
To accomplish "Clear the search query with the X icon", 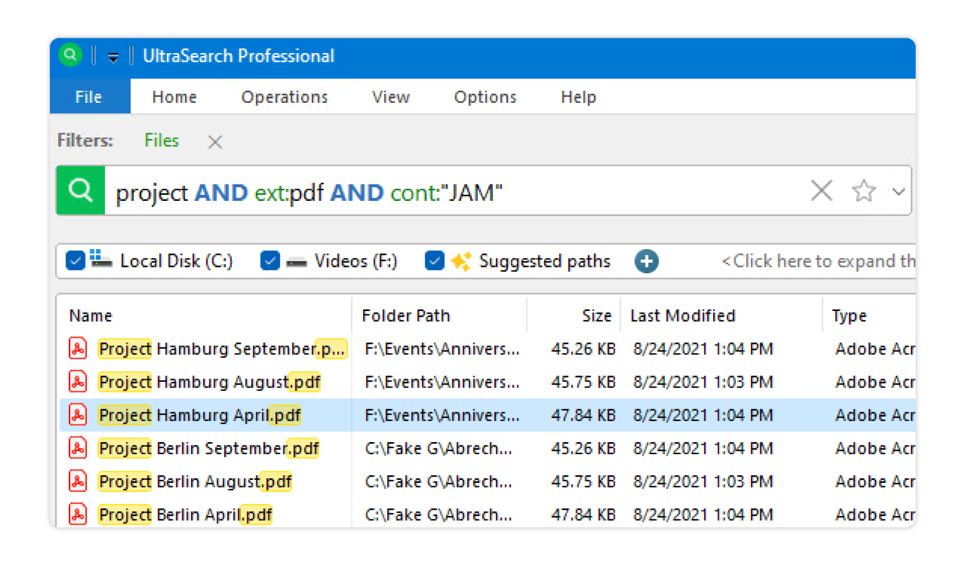I will click(821, 190).
